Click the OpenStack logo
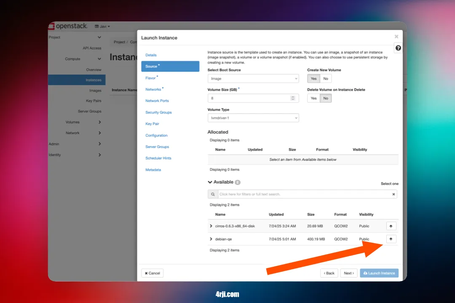 pyautogui.click(x=68, y=26)
